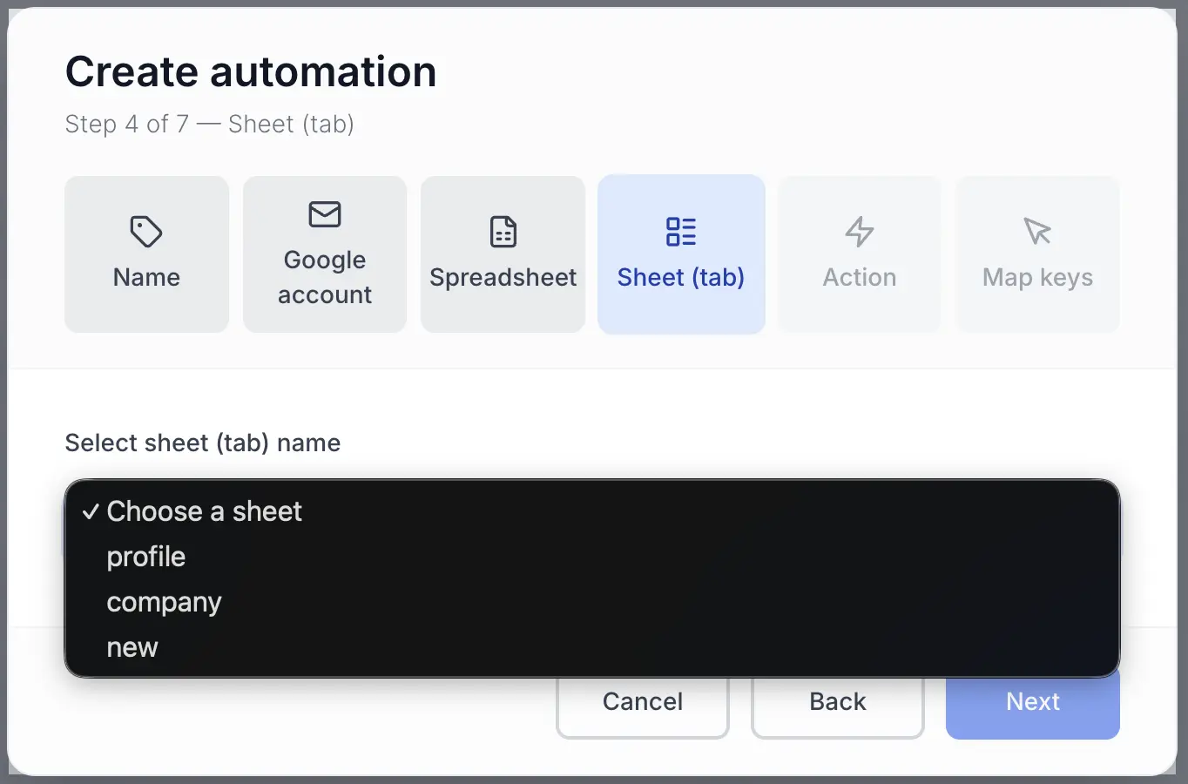The height and width of the screenshot is (784, 1188).
Task: Go to the Map keys step
Action: point(1036,254)
